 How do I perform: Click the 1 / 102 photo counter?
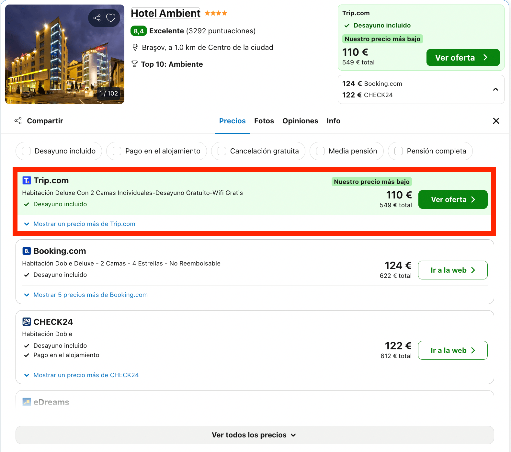[108, 93]
